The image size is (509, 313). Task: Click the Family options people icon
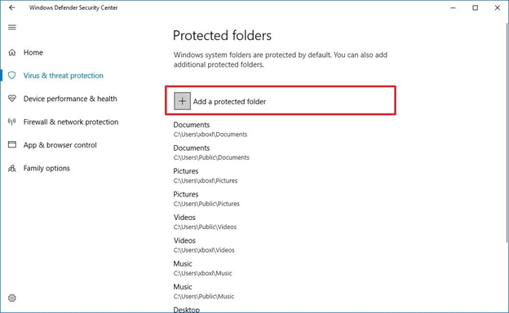12,168
